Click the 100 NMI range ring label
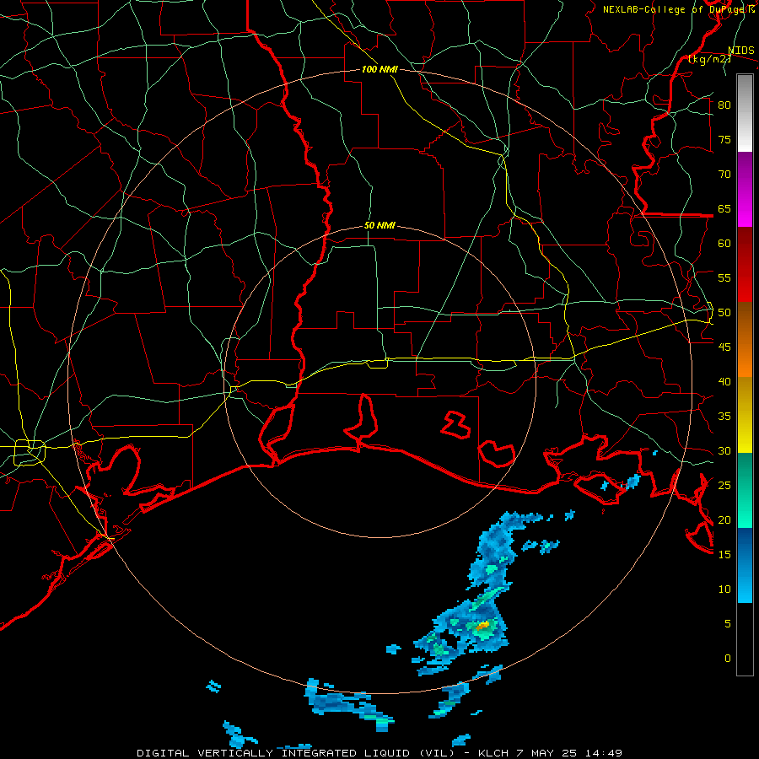 379,69
